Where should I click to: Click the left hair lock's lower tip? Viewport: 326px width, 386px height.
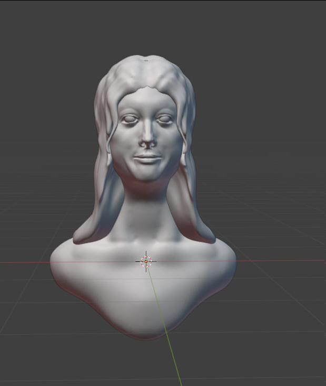pos(80,239)
